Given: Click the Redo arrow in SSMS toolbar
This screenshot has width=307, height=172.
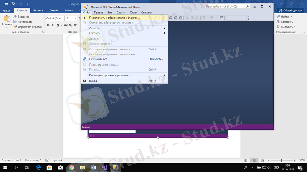Looking at the screenshot, I should click(x=212, y=18).
